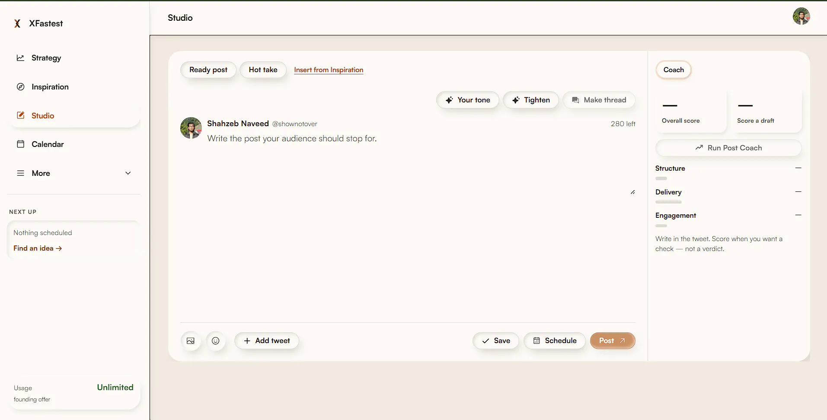The width and height of the screenshot is (827, 420).
Task: Click the author avatar beside Shahzeb Naveed
Action: [x=191, y=128]
